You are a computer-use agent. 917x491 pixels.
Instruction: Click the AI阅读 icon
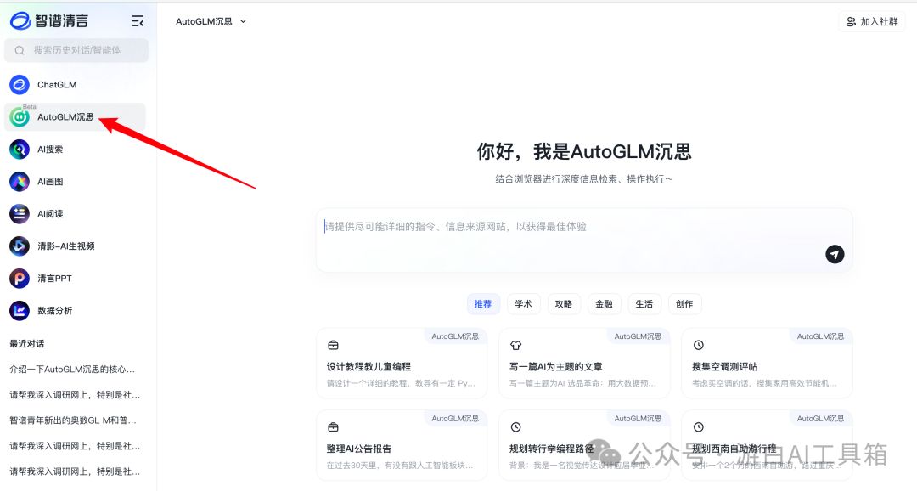point(20,213)
